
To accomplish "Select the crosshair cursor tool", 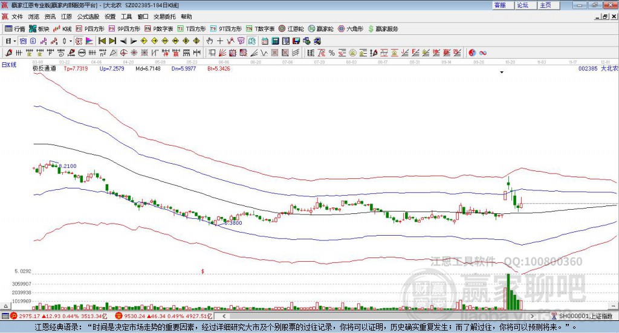I will click(220, 41).
